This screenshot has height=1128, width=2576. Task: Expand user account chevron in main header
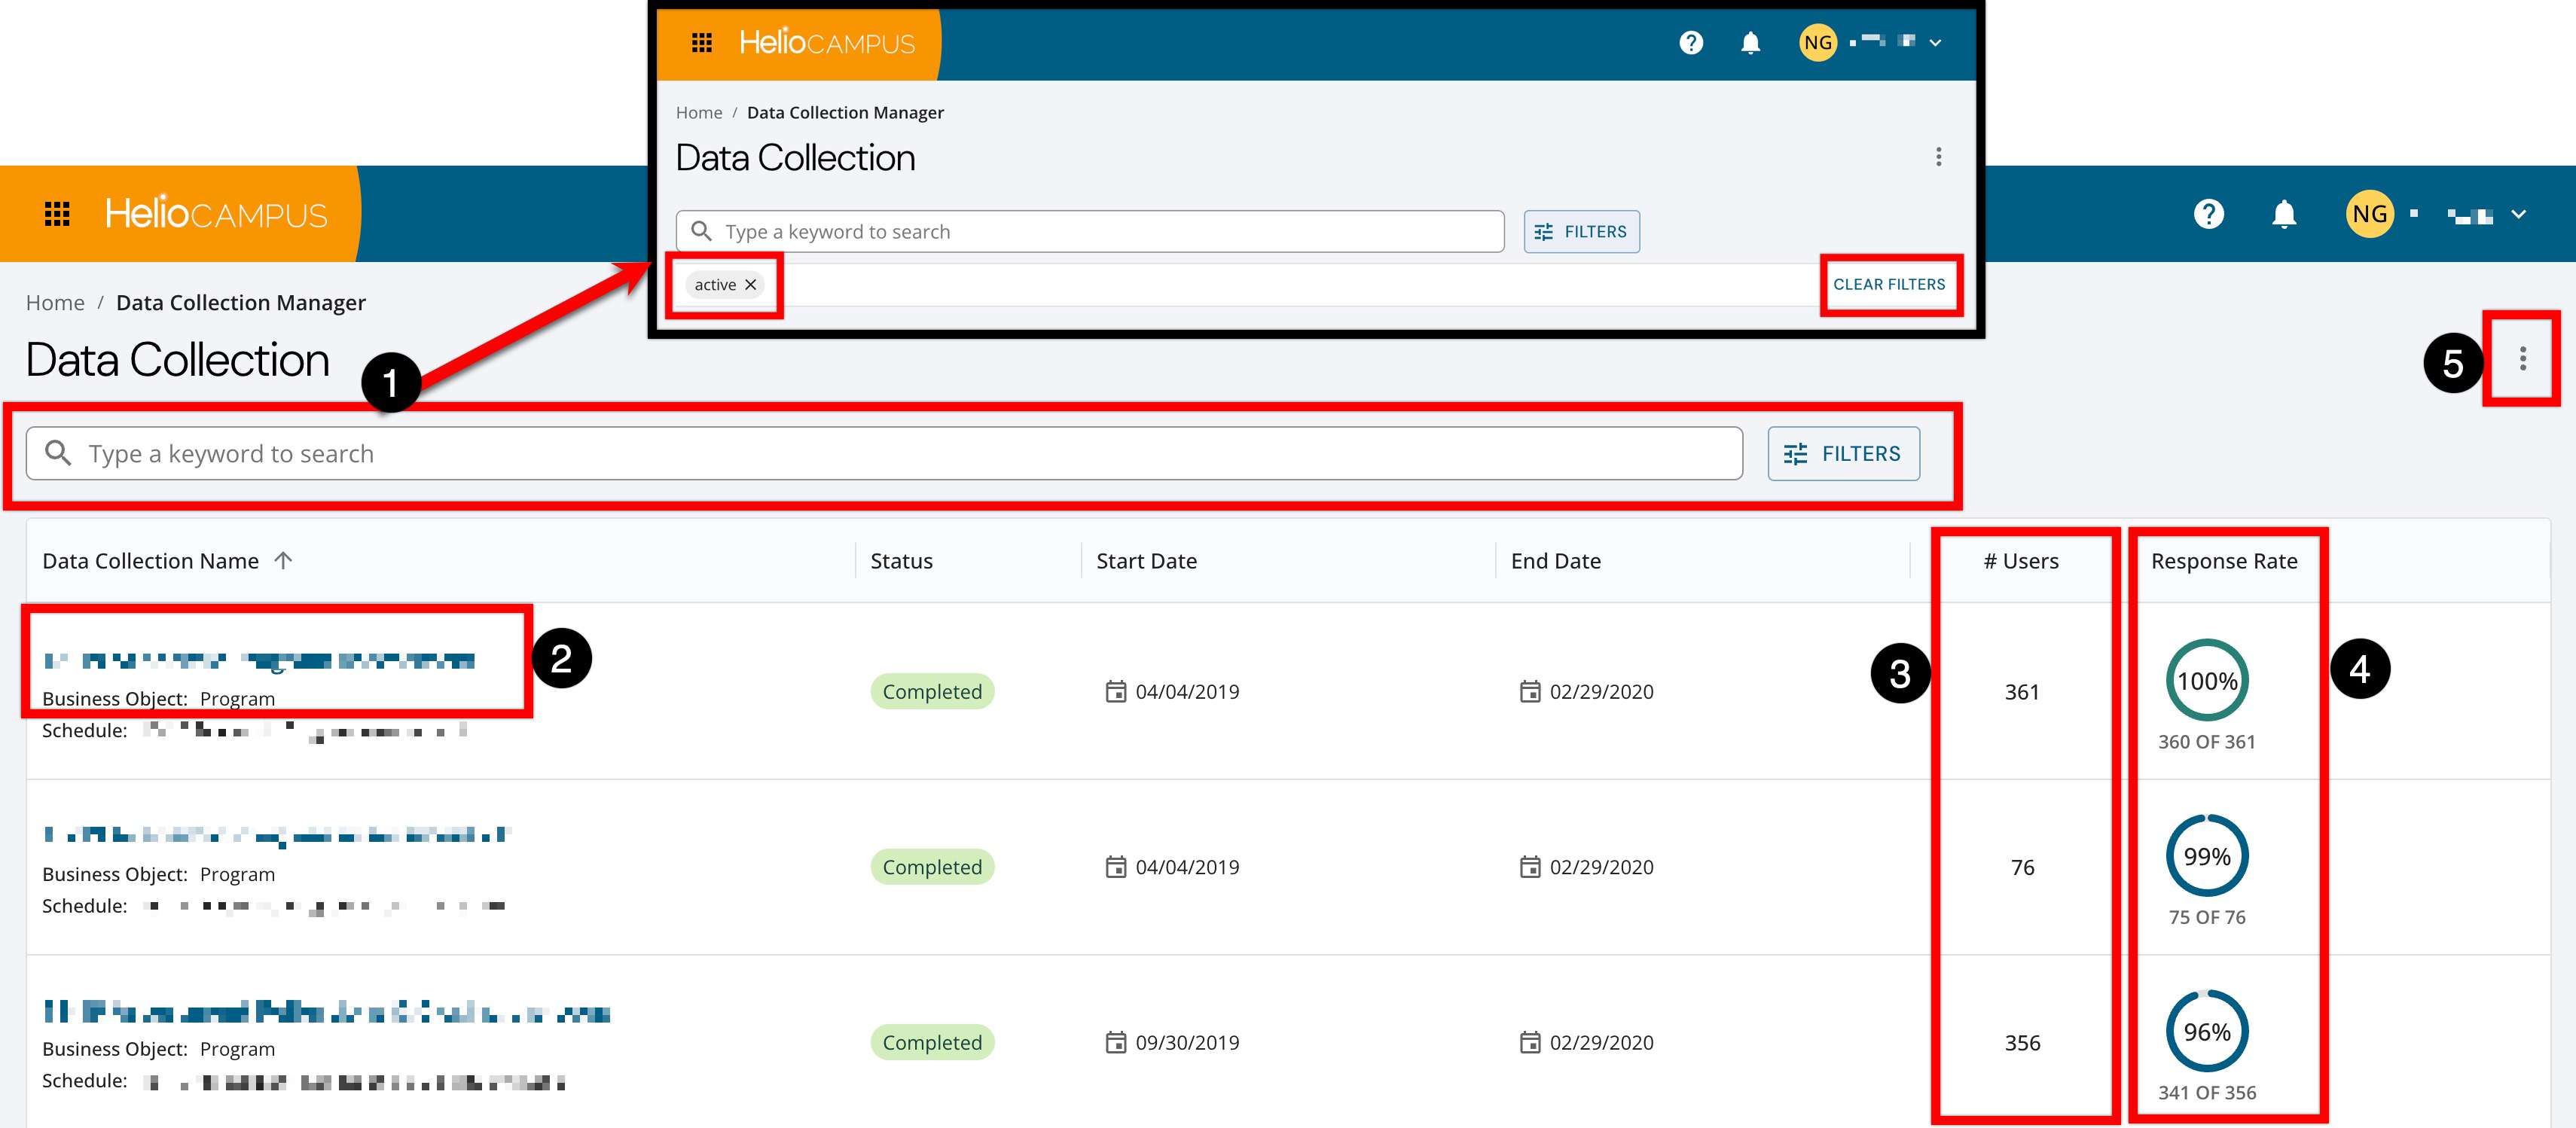2519,214
